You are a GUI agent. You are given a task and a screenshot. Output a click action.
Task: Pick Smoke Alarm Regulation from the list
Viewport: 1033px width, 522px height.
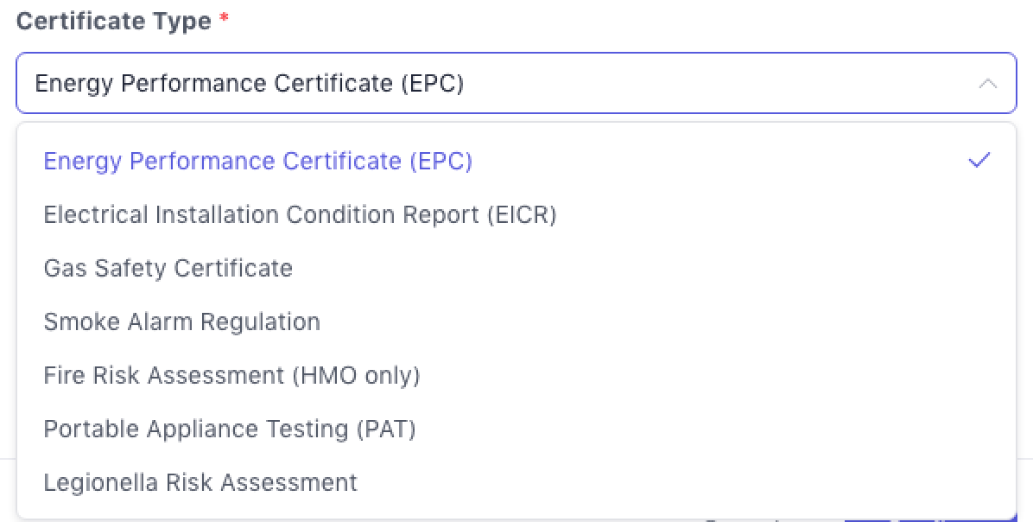click(182, 321)
